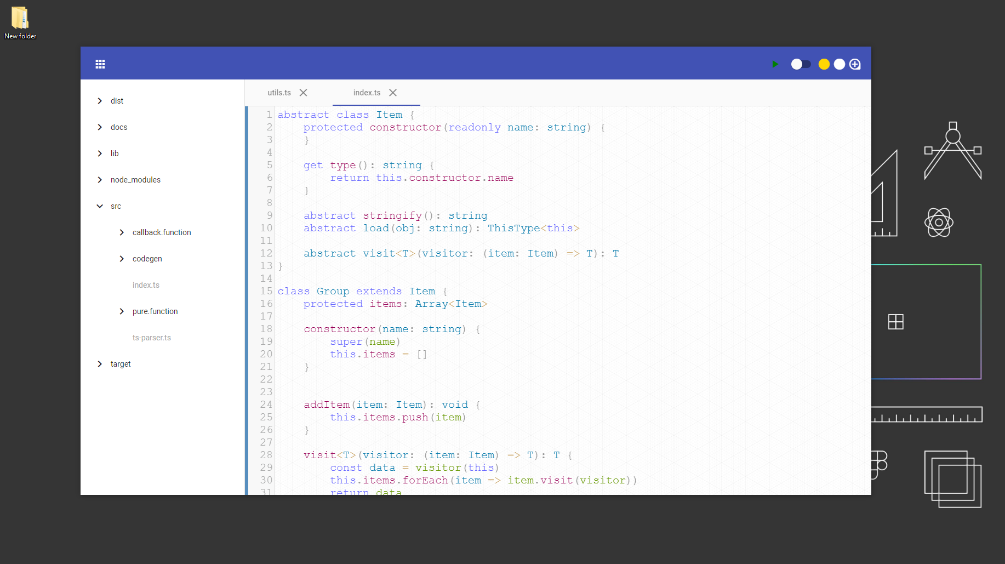Screen dimensions: 1005x564
Task: Click line number 27 in the gutter
Action: 266,442
